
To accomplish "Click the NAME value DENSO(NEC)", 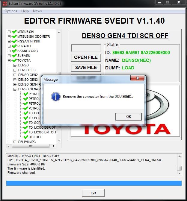I will point(136,60).
